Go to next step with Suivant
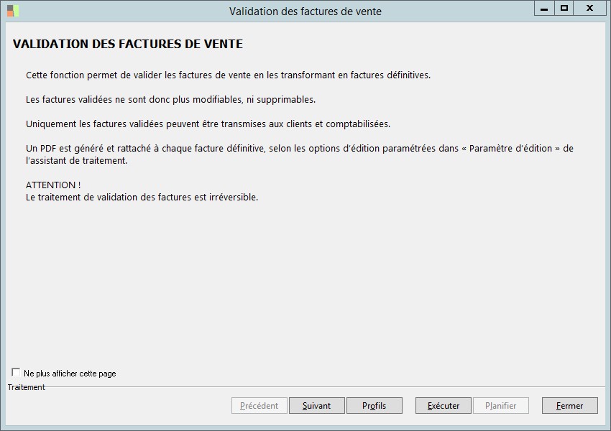 pos(317,406)
